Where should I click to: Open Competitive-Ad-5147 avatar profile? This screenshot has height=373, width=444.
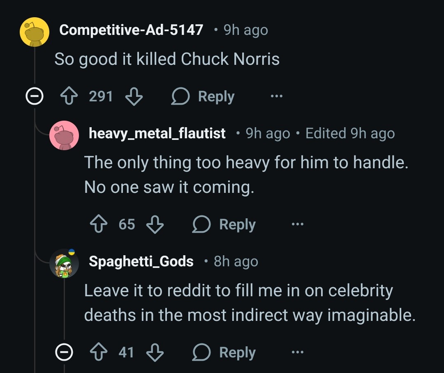[x=35, y=32]
